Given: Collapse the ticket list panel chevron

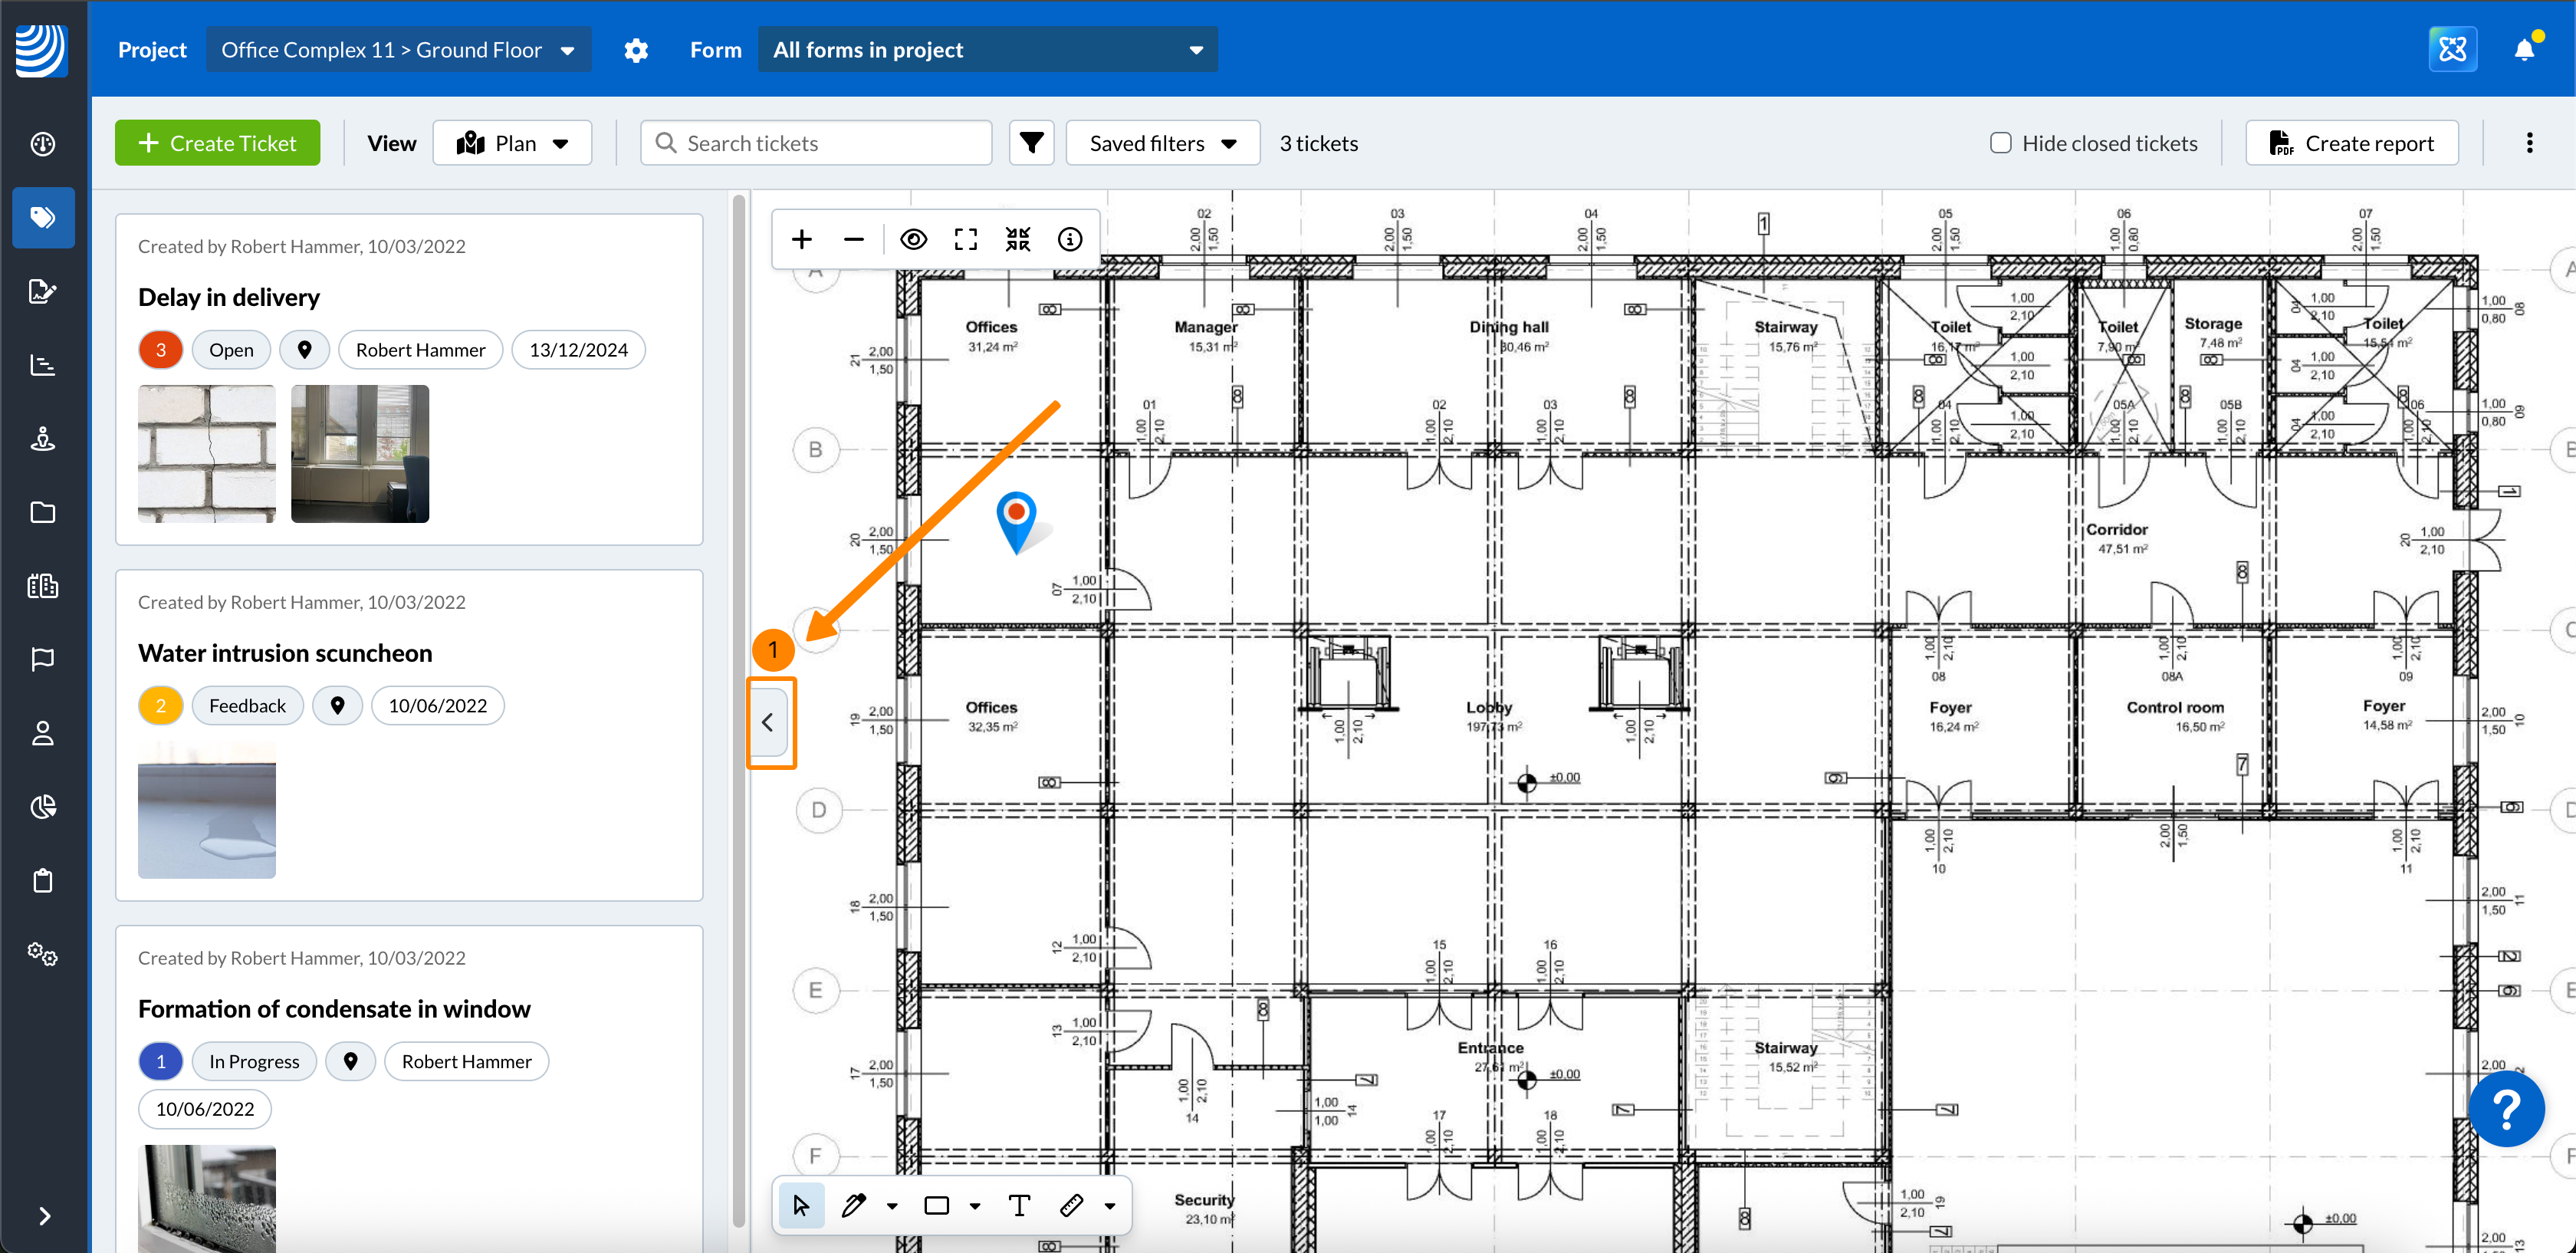Looking at the screenshot, I should tap(768, 722).
